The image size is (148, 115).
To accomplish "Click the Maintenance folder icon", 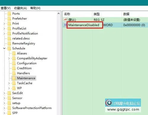I will tap(14, 78).
